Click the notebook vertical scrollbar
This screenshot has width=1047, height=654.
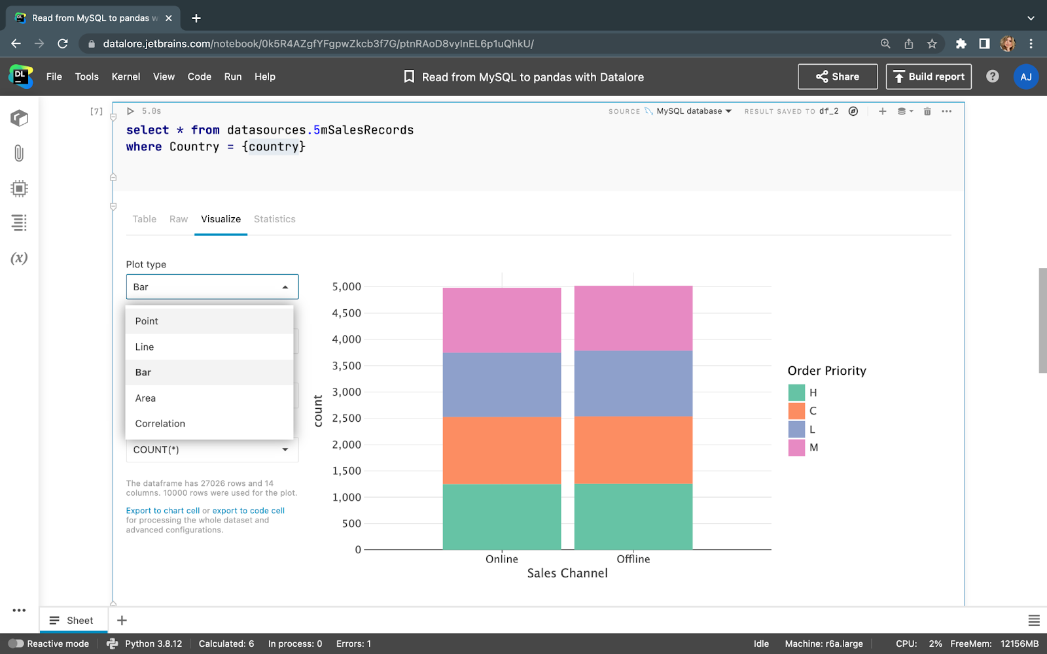coord(1042,320)
